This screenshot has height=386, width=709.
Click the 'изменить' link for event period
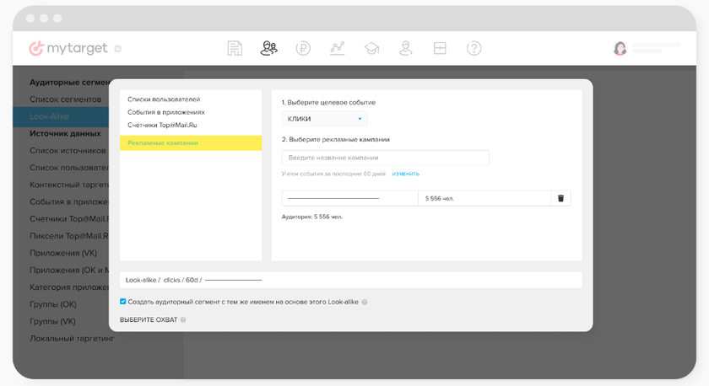[x=405, y=174]
